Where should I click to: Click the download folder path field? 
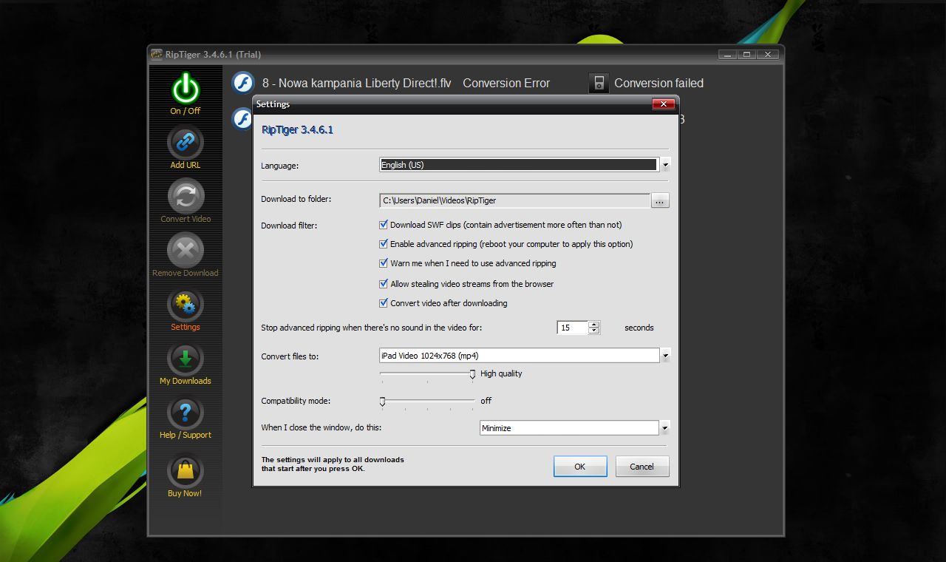[x=515, y=200]
